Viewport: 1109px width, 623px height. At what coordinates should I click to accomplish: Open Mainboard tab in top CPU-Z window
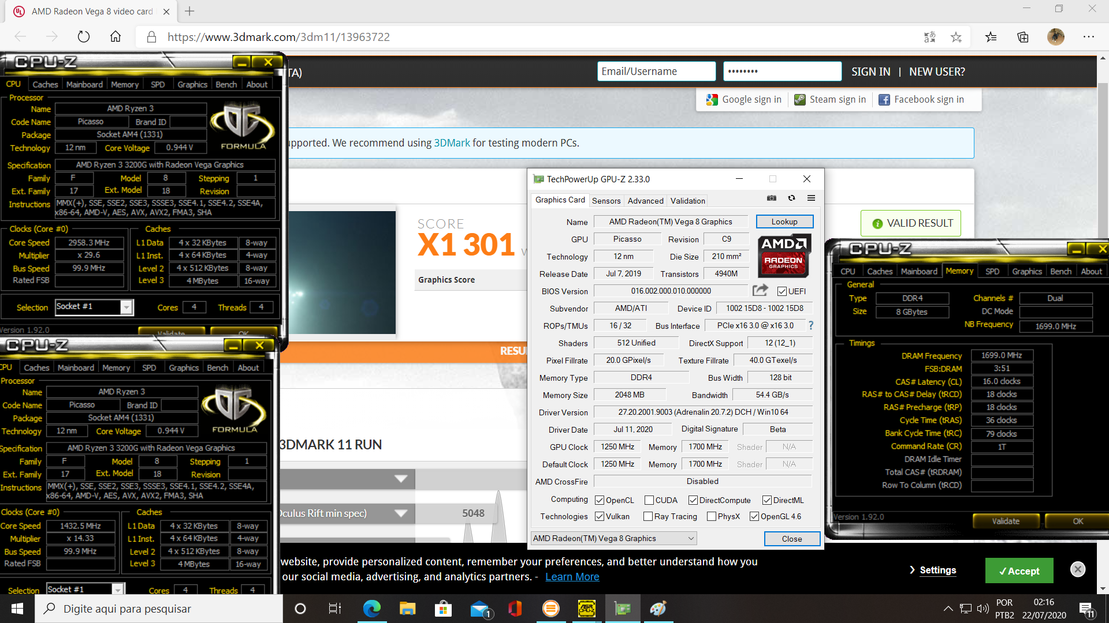pyautogui.click(x=84, y=84)
